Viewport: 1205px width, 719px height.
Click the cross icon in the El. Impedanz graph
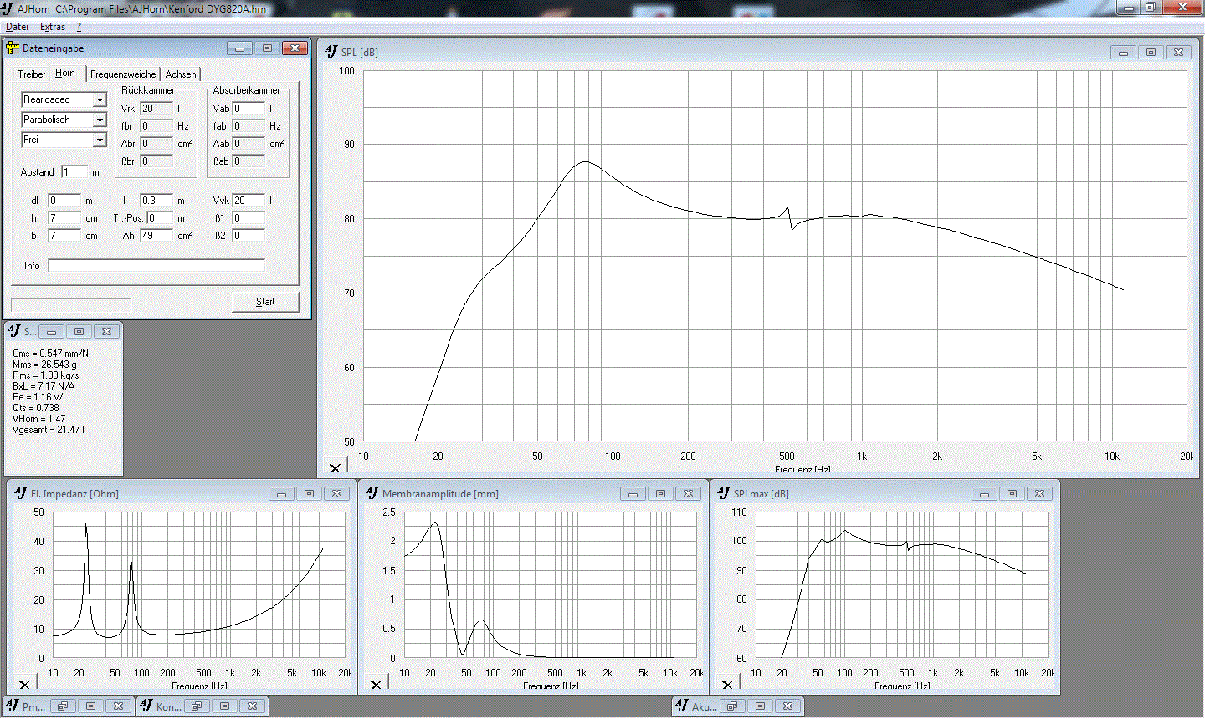tap(24, 685)
